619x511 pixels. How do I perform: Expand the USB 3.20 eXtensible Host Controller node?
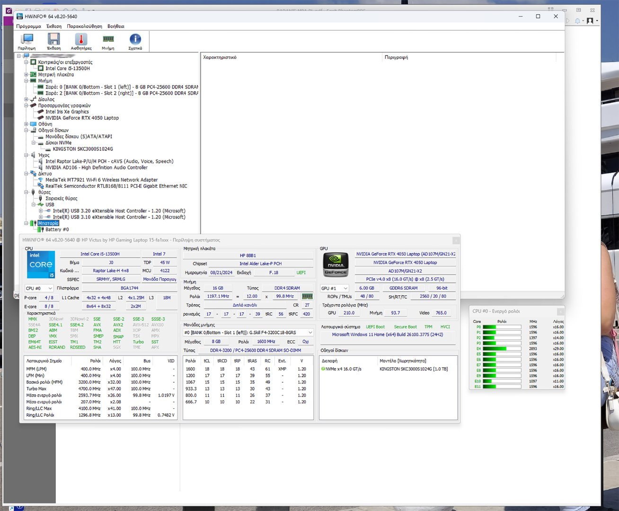(x=41, y=211)
